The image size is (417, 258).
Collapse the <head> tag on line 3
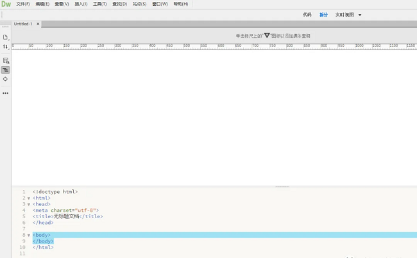pos(28,205)
